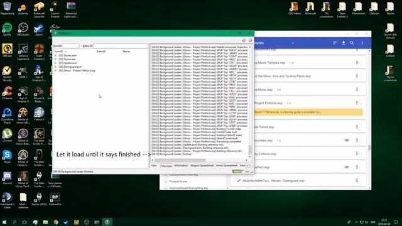The width and height of the screenshot is (402, 226).
Task: Open the Team Fortress 2 desktop shortcut
Action: coord(39,52)
